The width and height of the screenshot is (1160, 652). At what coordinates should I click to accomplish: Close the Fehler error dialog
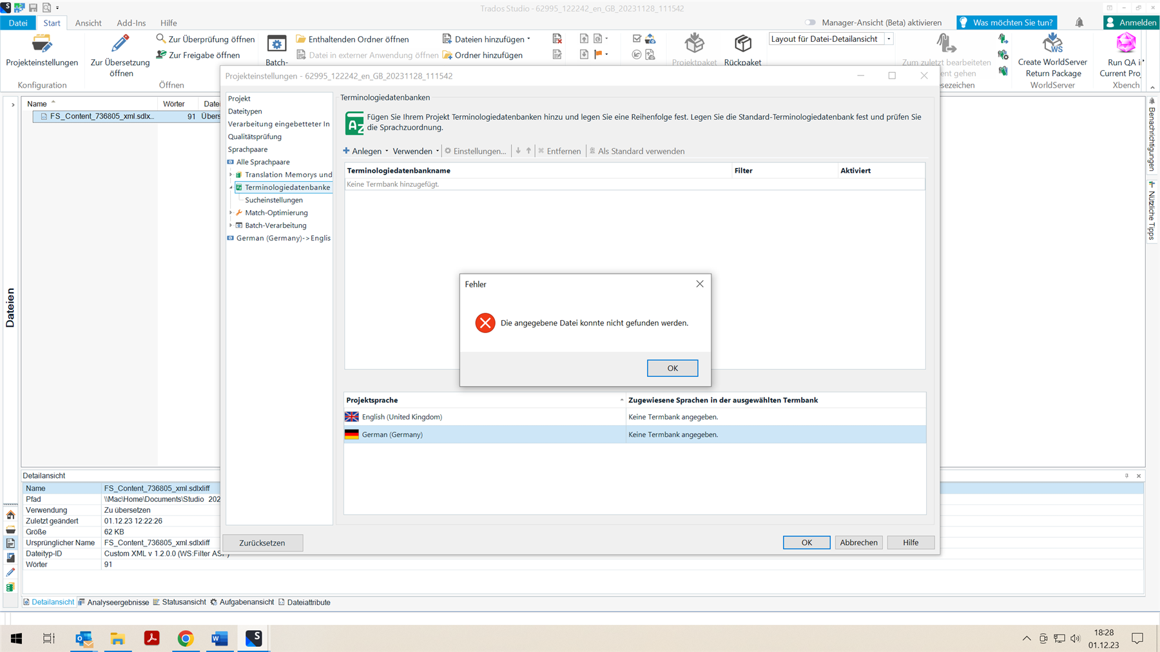[x=699, y=284]
